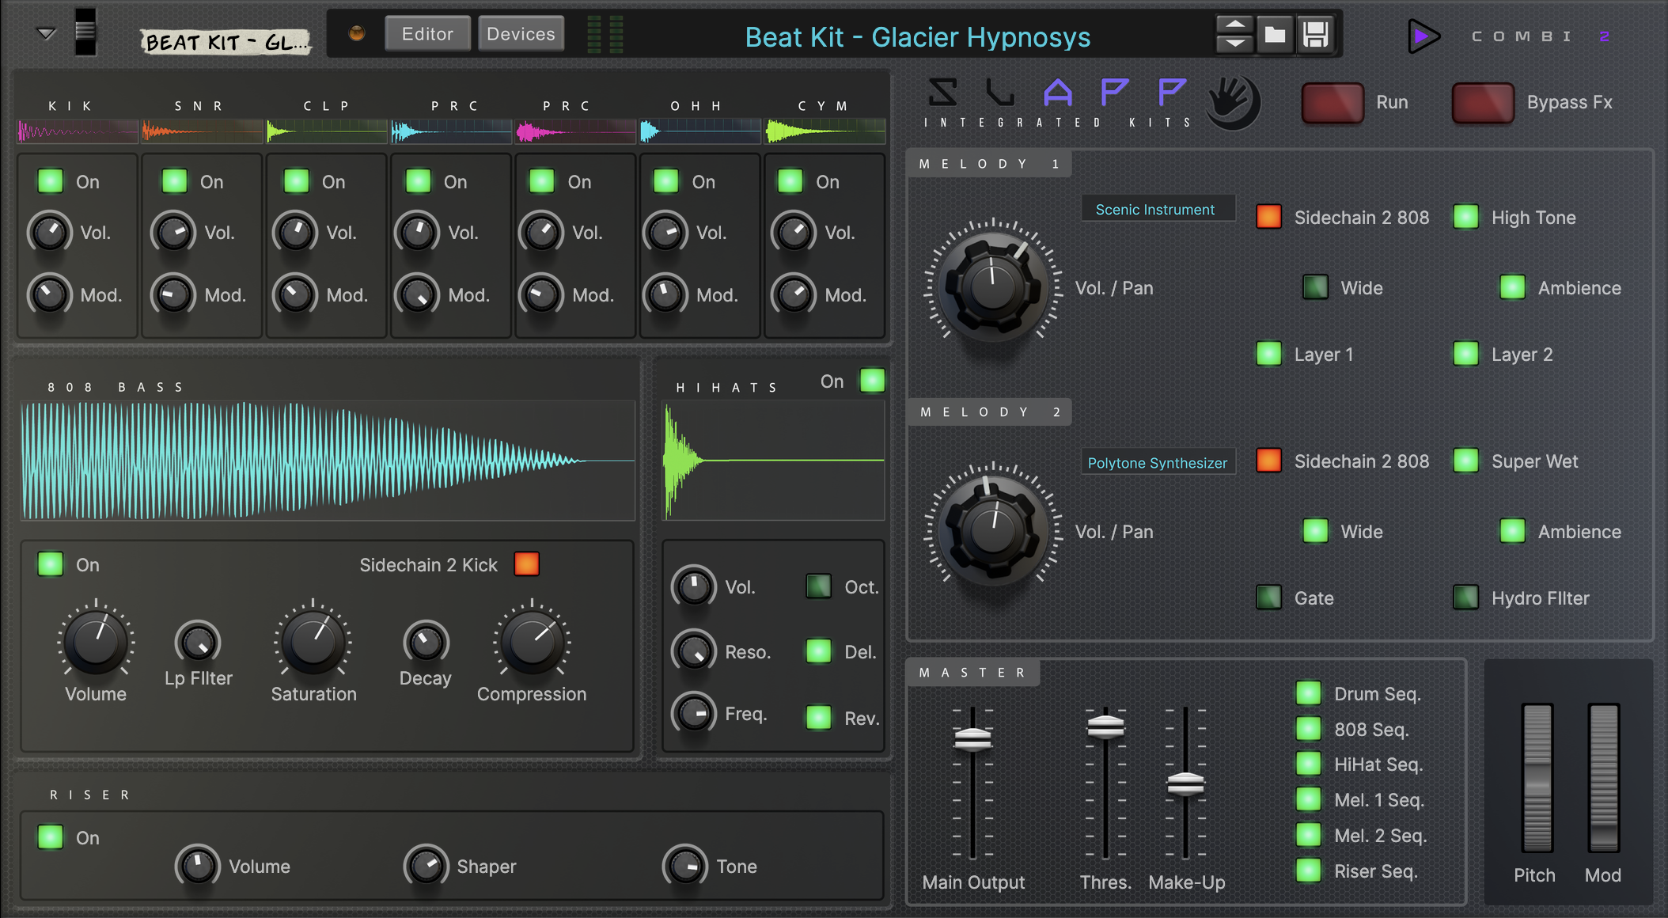1668x918 pixels.
Task: Toggle the SNR channel On button
Action: 174,181
